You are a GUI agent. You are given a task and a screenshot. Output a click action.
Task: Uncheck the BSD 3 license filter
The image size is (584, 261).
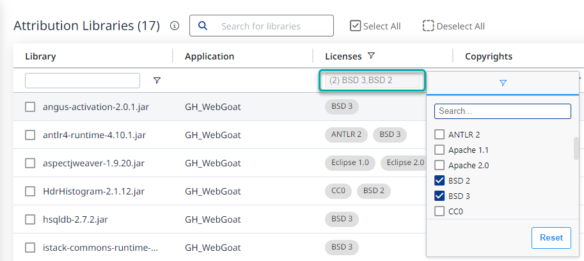coord(439,196)
